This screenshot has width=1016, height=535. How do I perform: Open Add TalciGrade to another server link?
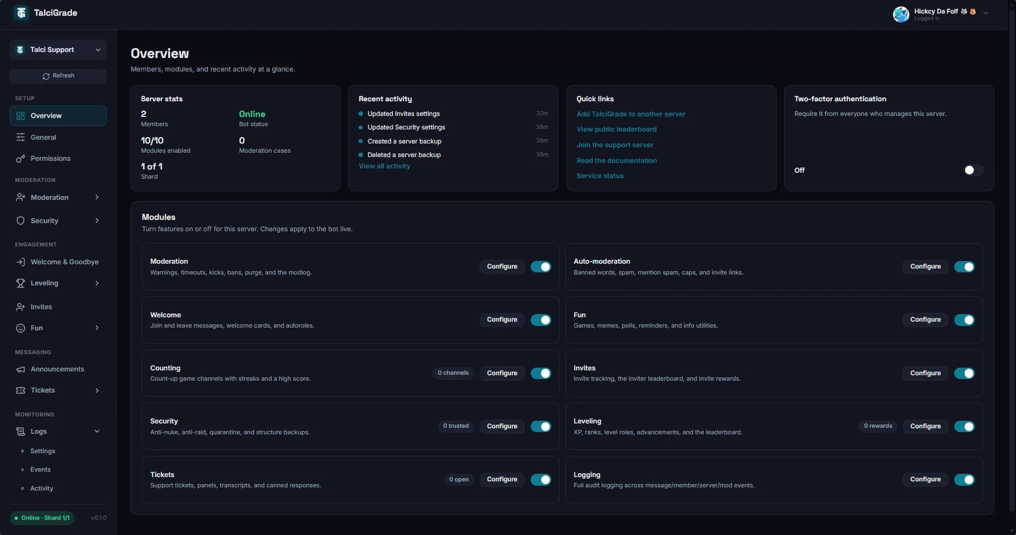[x=631, y=114]
